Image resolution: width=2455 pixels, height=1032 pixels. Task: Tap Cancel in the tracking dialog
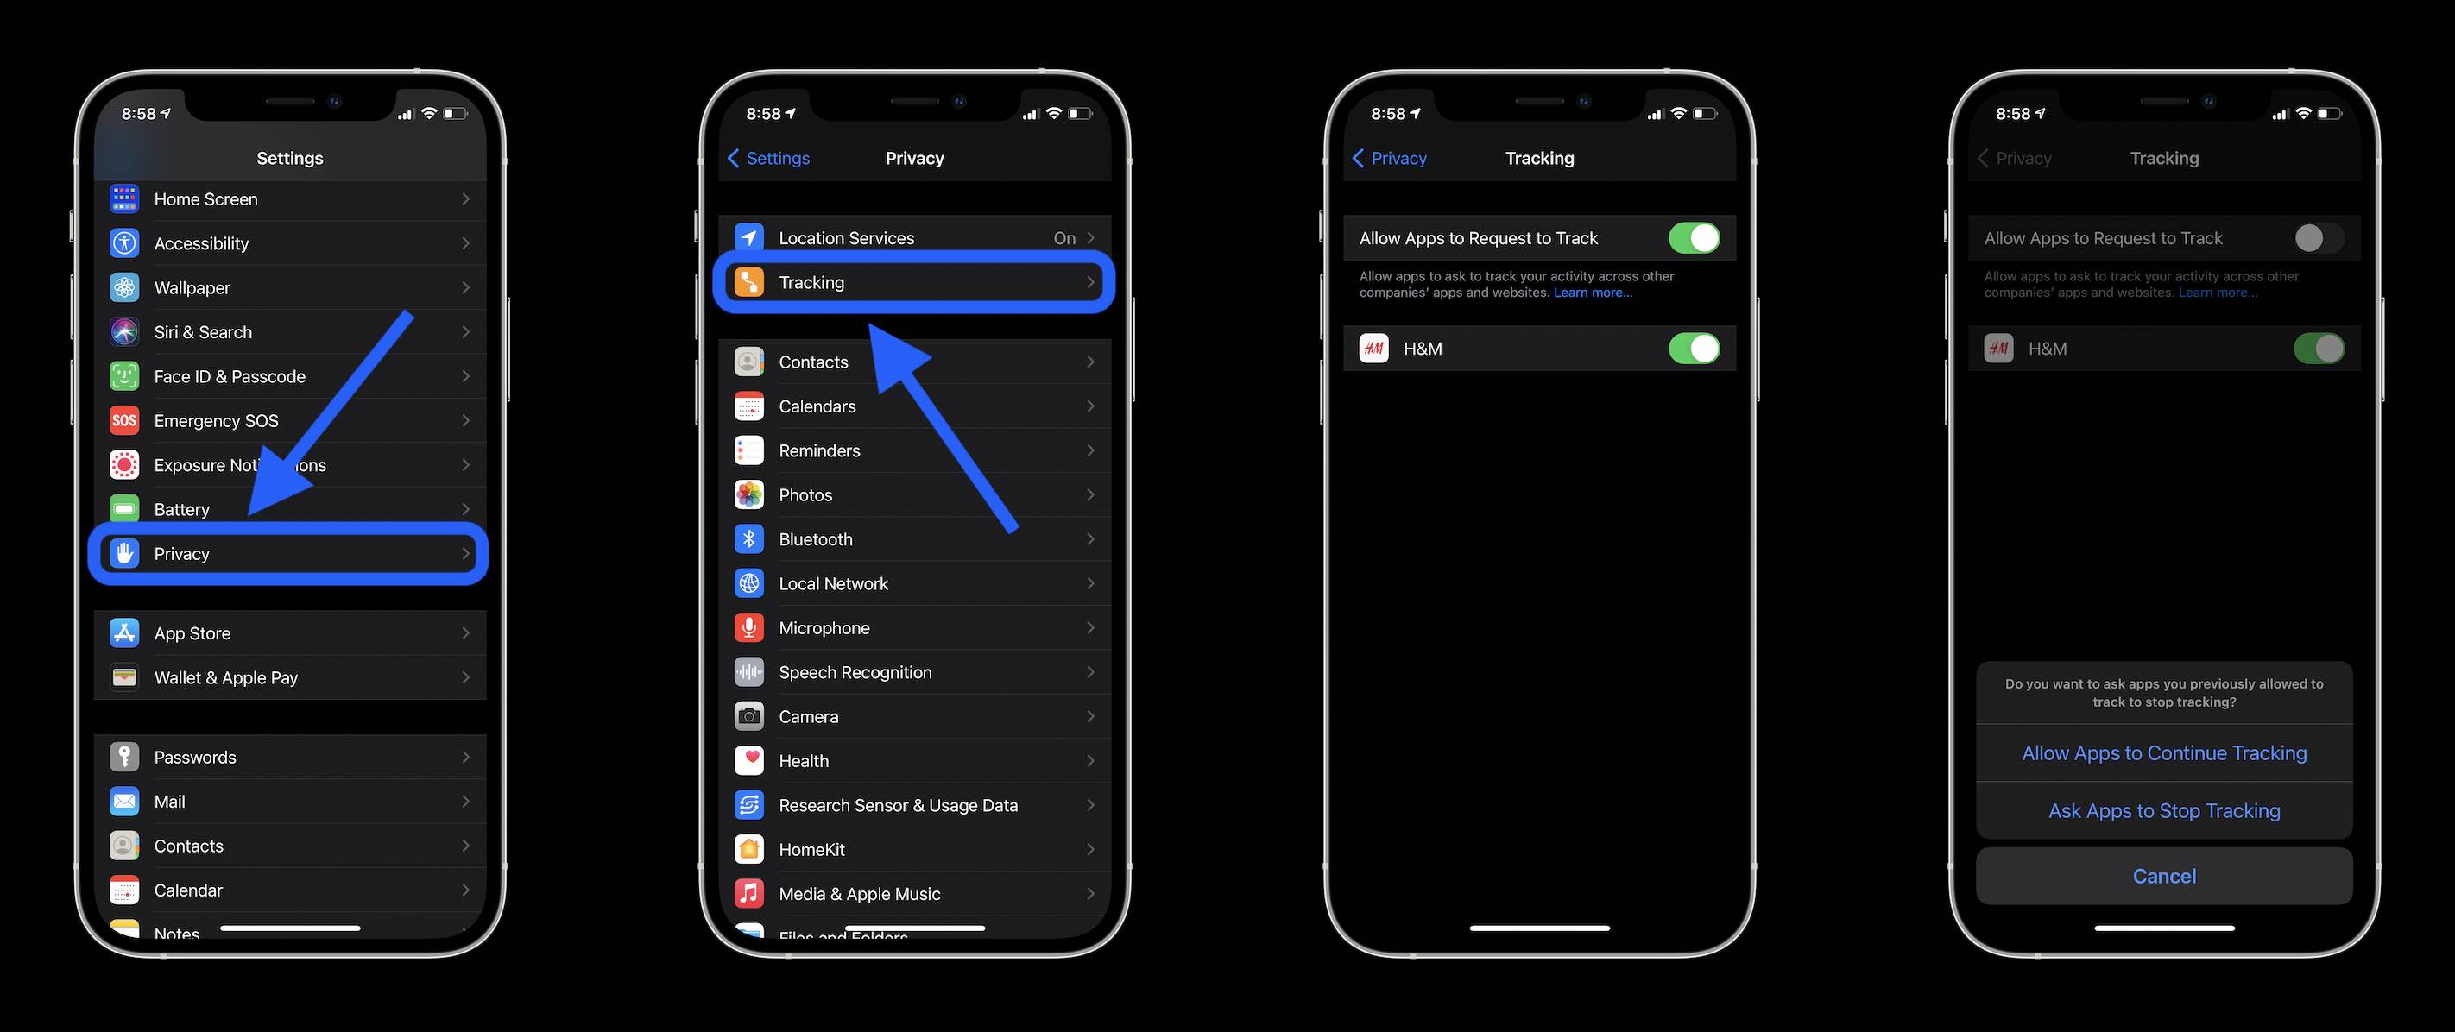click(x=2164, y=876)
